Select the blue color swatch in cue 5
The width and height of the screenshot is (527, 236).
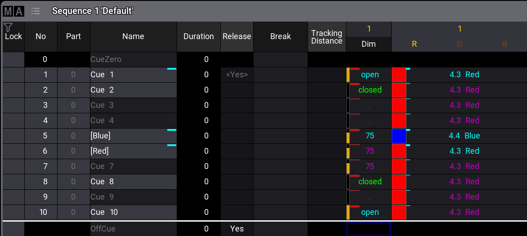(399, 136)
